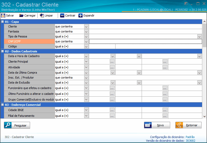Viewport: 207px width, 143px height.
Task: Click the Novo record icon
Action: tap(148, 125)
